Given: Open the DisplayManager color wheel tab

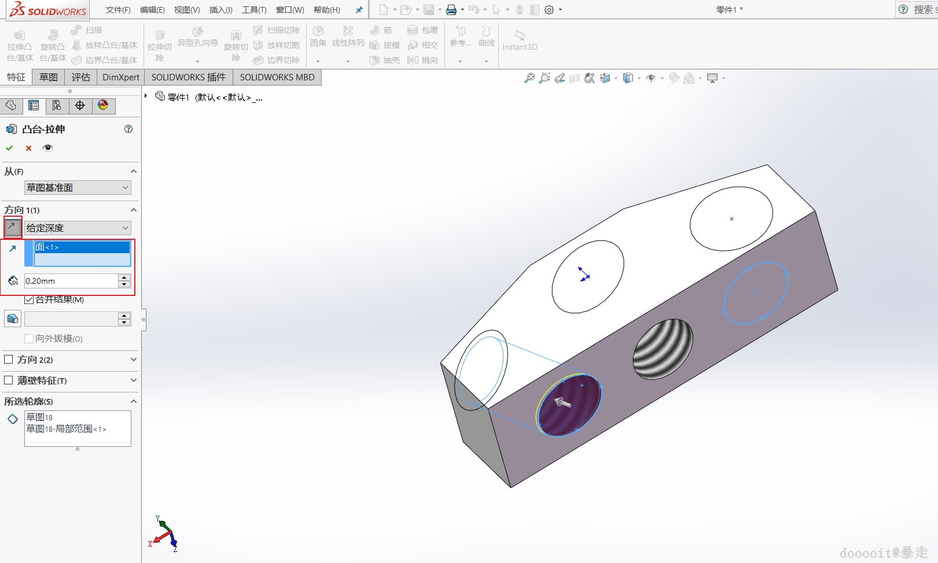Looking at the screenshot, I should pyautogui.click(x=103, y=105).
